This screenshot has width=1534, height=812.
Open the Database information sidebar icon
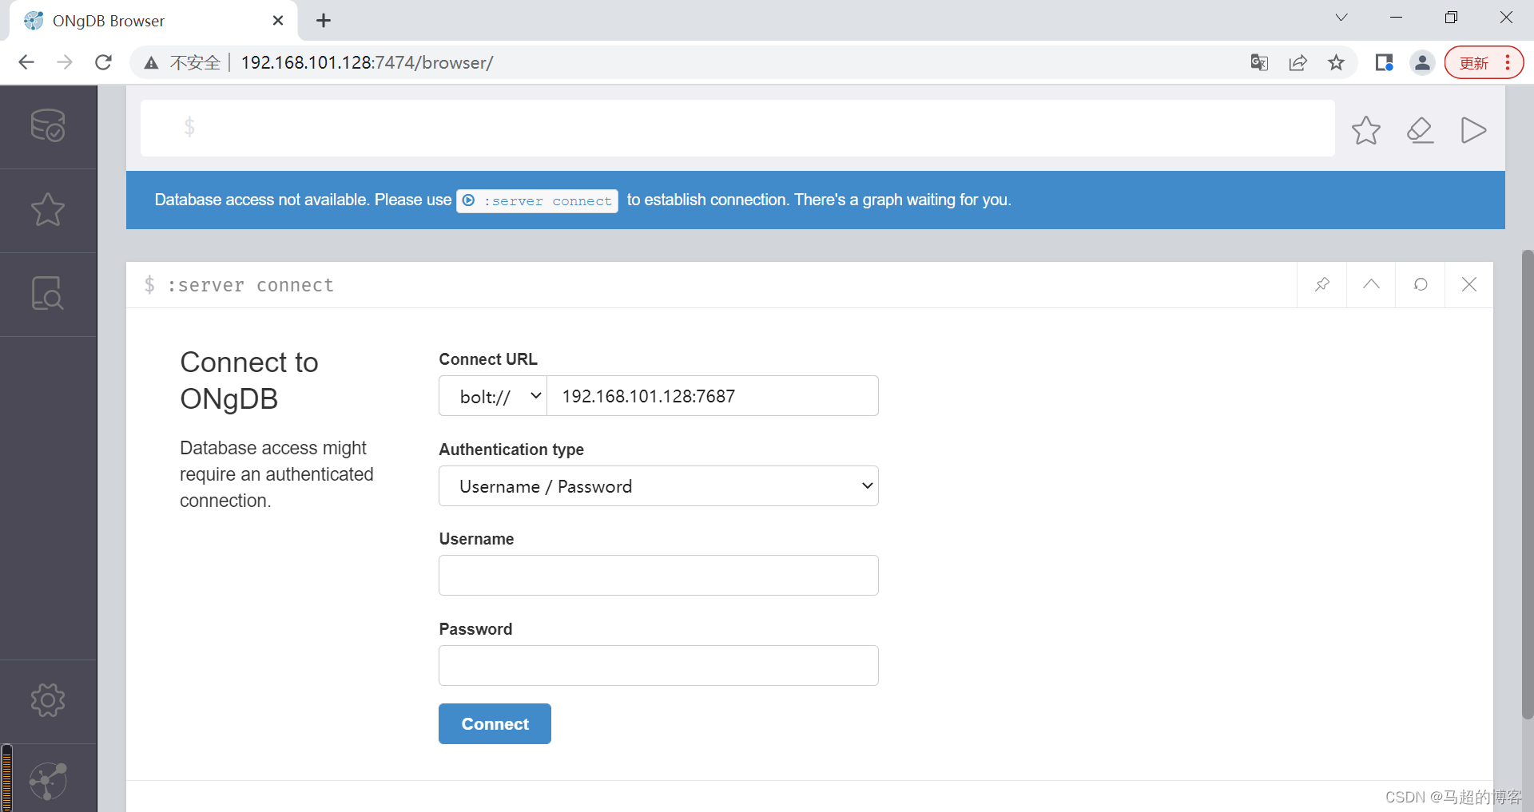pos(48,126)
